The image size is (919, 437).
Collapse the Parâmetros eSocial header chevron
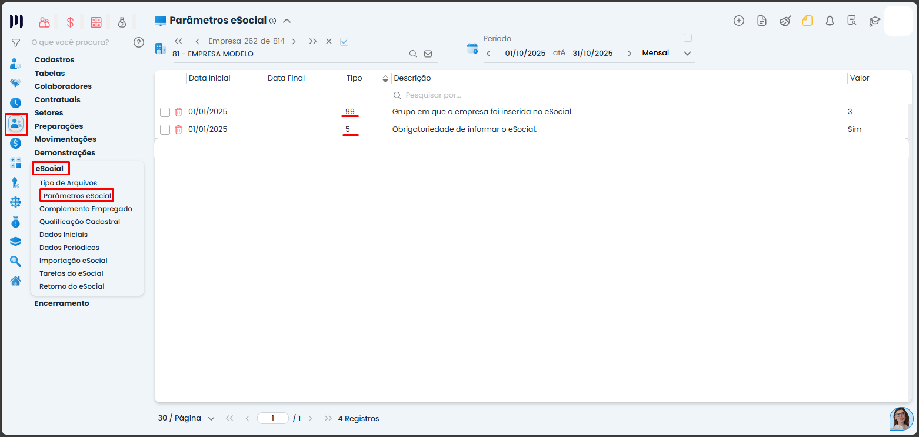pyautogui.click(x=287, y=21)
